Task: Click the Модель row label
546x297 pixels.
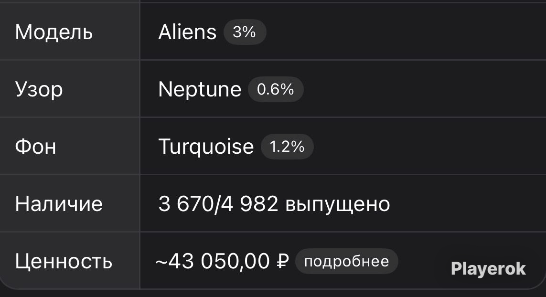Action: pos(54,32)
